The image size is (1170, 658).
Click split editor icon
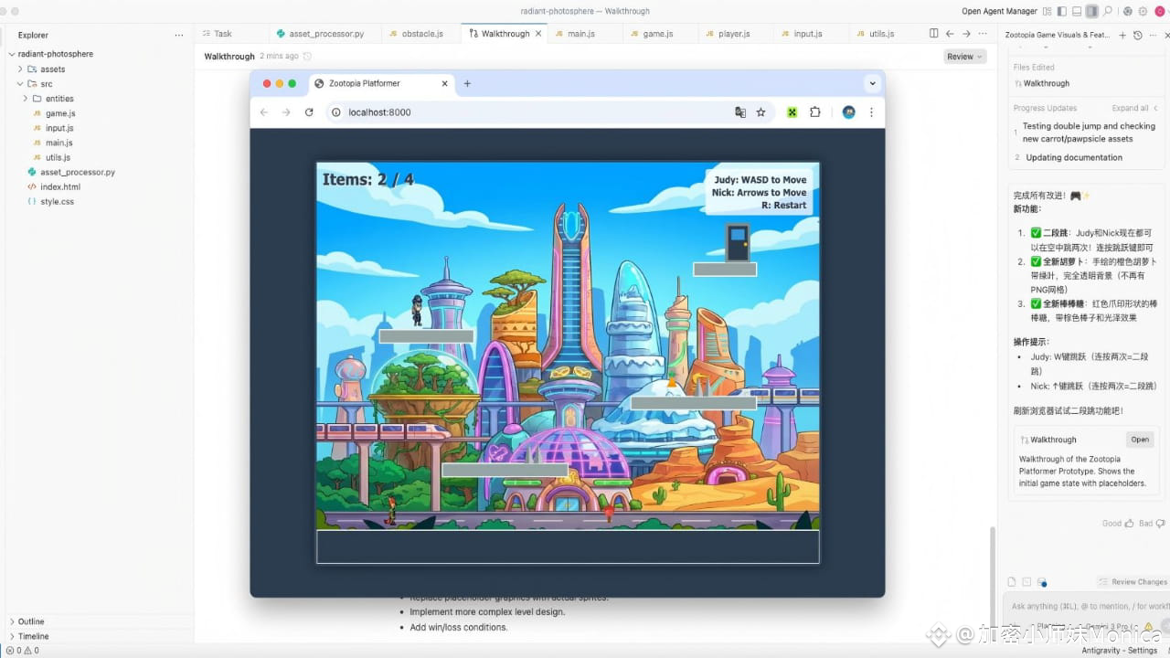pos(933,34)
